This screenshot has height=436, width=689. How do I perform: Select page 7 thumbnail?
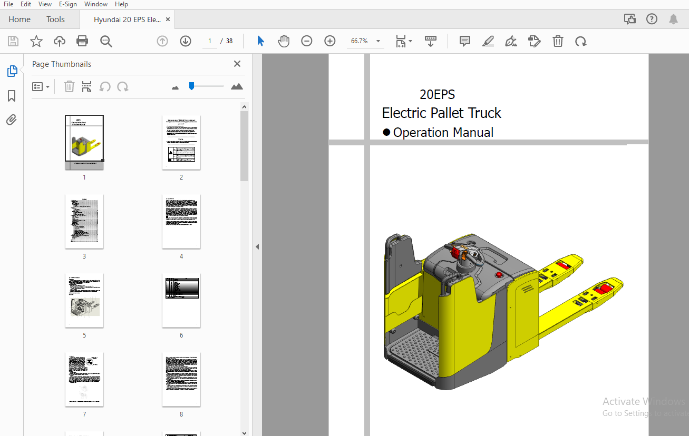pos(84,379)
